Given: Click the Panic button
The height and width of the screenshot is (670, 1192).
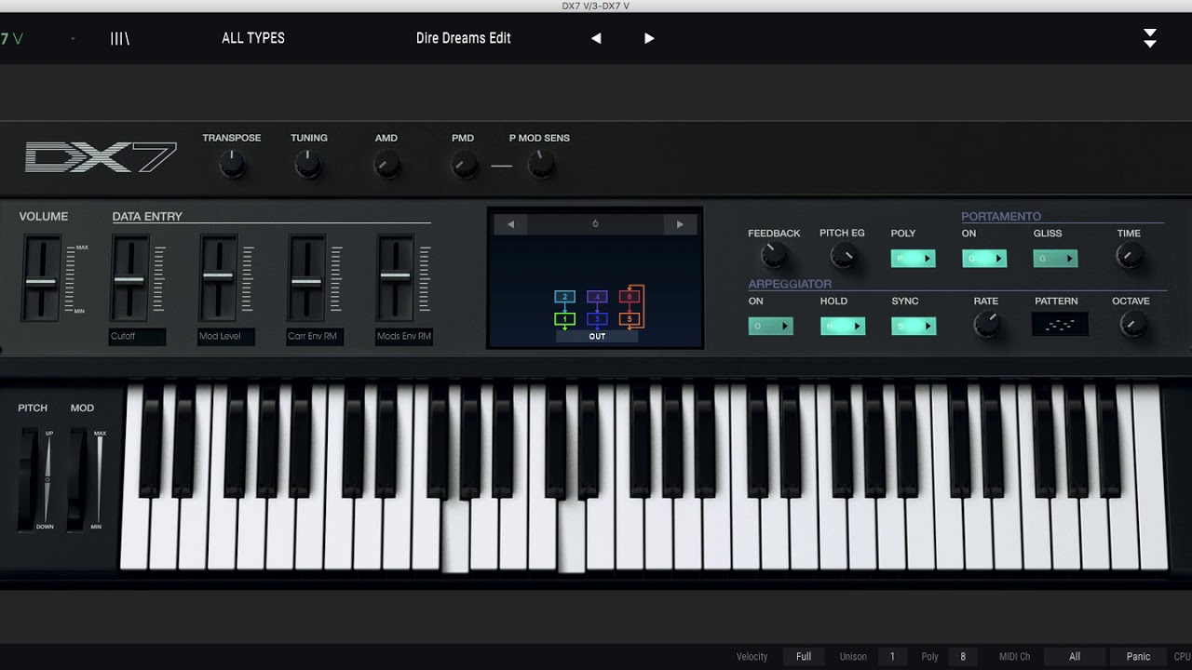Looking at the screenshot, I should click(x=1138, y=657).
